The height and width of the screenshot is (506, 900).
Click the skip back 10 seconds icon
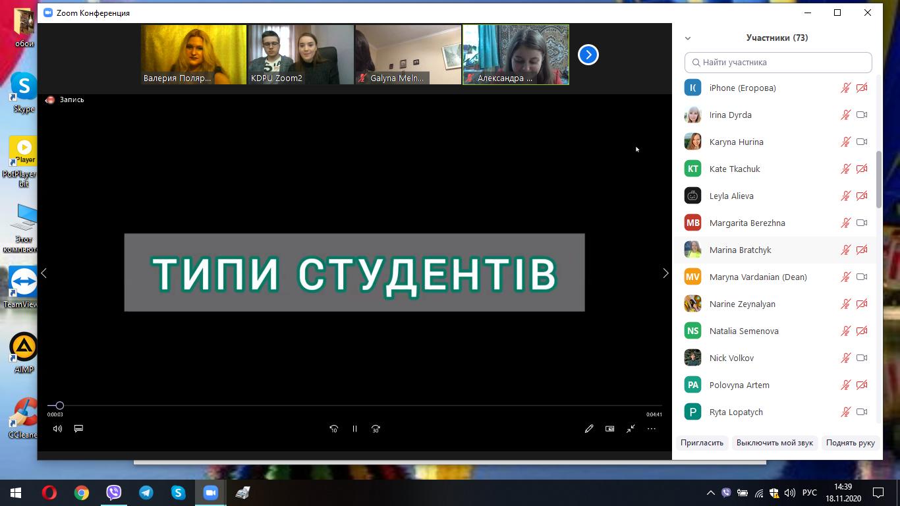coord(333,429)
